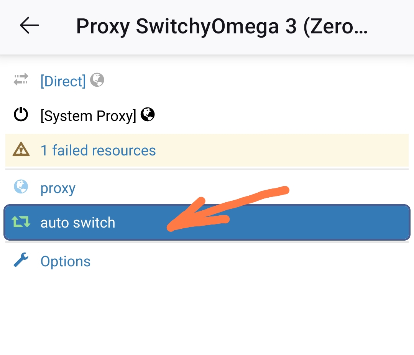Click the Proxy SwitchyOmega 3 title text
This screenshot has height=355, width=414.
pyautogui.click(x=222, y=27)
